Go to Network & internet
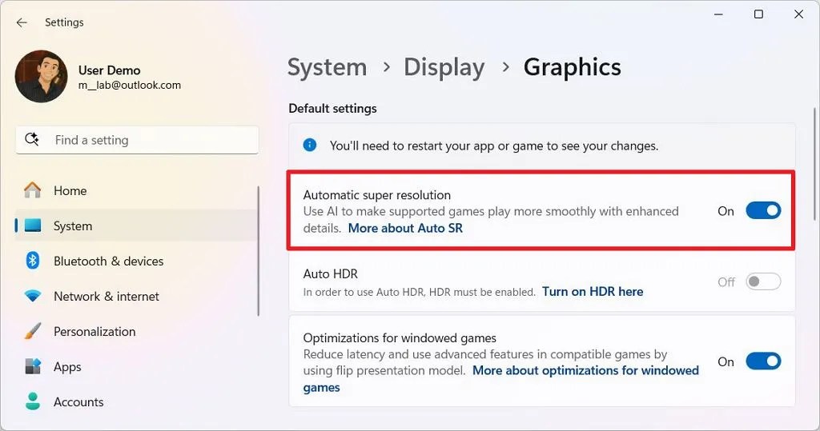 pyautogui.click(x=137, y=296)
